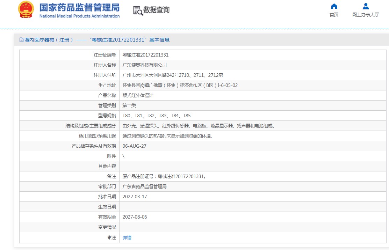Click the 备注 row label

pos(111,176)
